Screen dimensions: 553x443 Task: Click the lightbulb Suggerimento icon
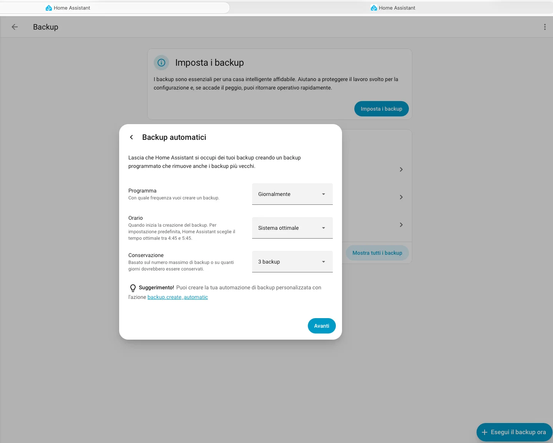tap(133, 288)
